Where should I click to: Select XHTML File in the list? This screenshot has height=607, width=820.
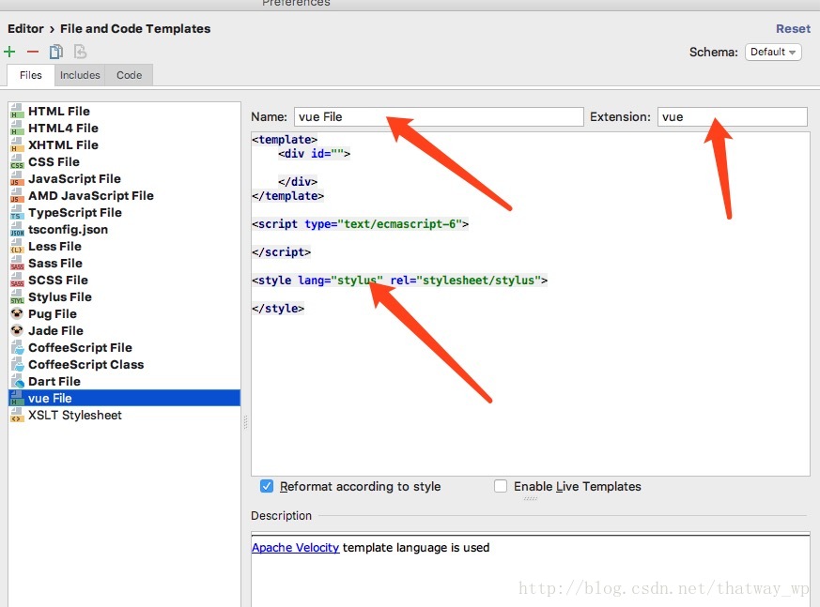125,144
